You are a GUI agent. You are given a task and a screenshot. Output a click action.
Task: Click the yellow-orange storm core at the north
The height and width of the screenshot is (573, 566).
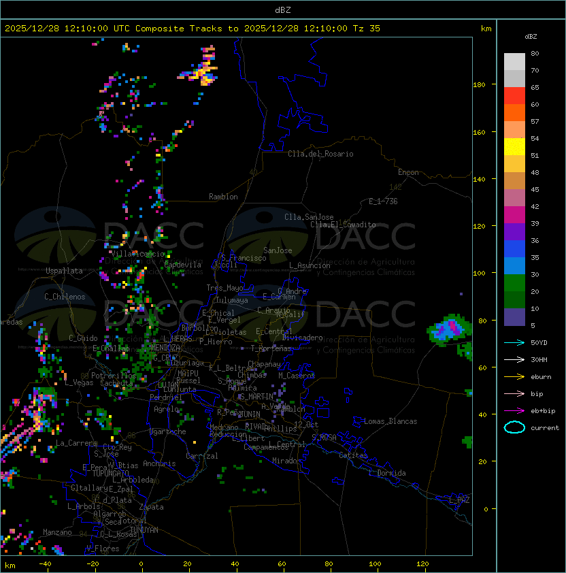coord(203,72)
